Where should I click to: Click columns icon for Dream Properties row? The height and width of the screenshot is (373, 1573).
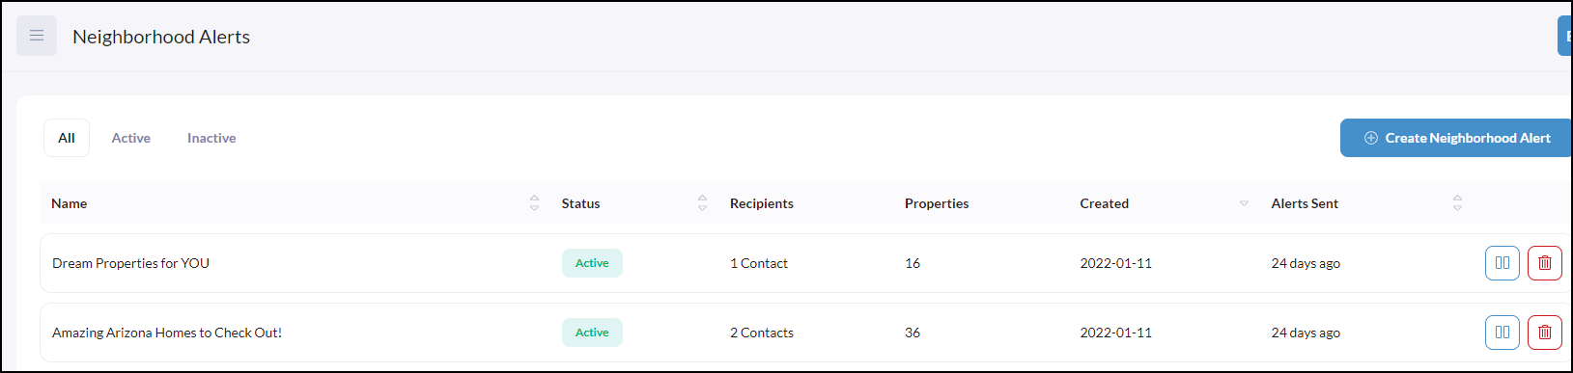(x=1502, y=263)
